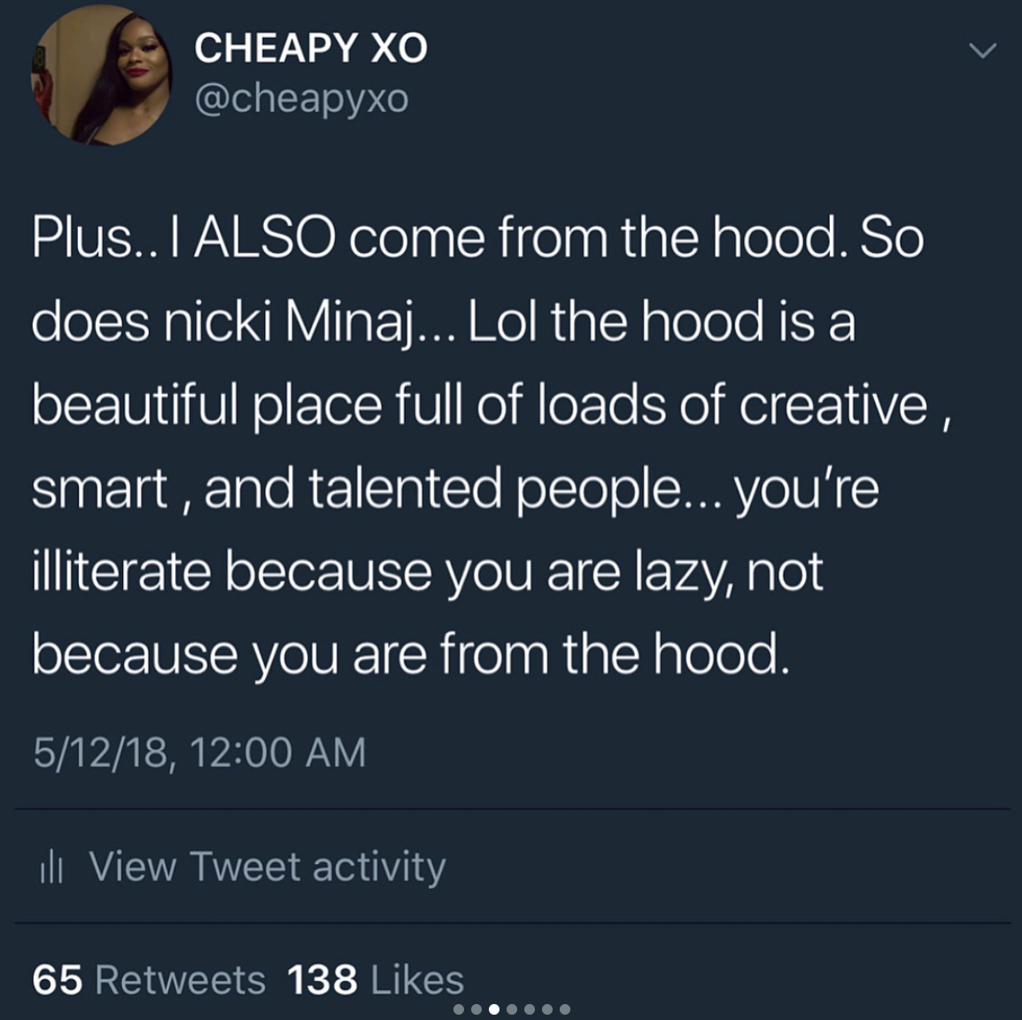The height and width of the screenshot is (1020, 1022).
Task: Click the words nicki Minaj in tweet
Action: tap(290, 324)
